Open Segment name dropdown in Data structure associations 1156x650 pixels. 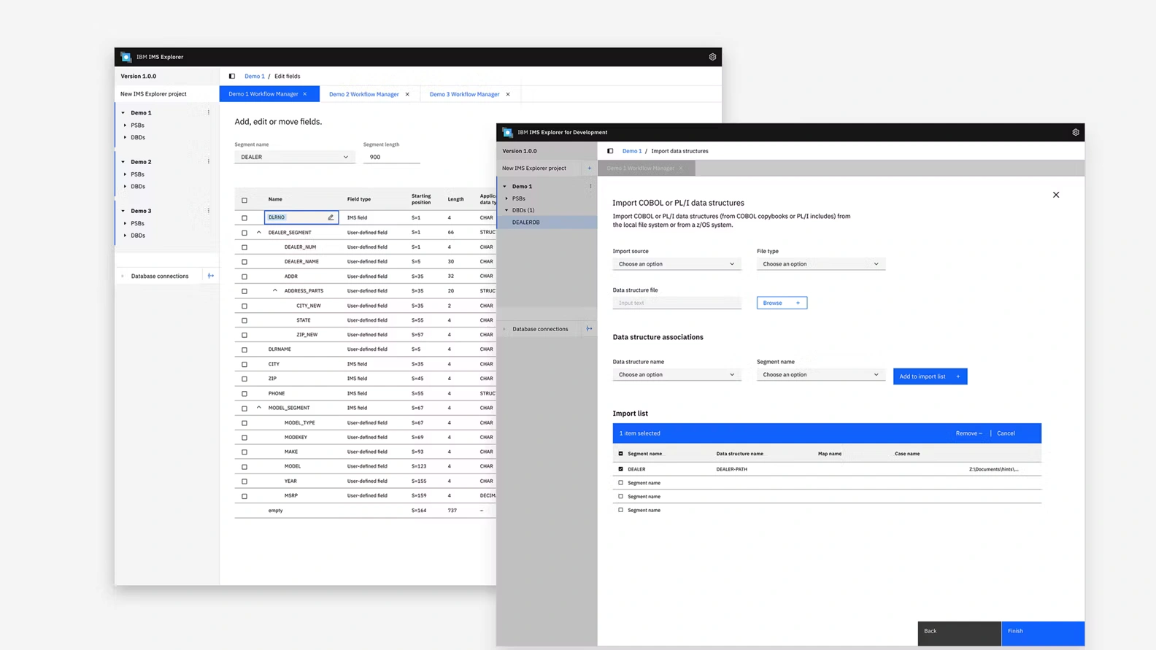(821, 375)
